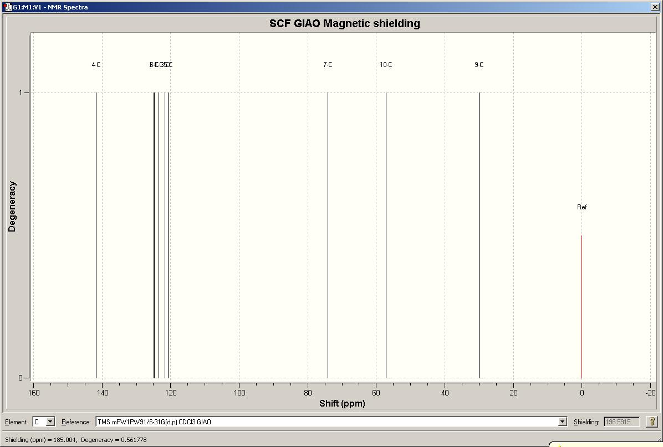
Task: Click the red reference line at 0 ppm
Action: 582,307
